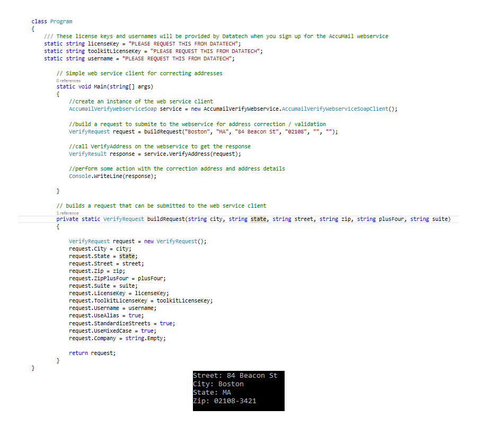Click 'string.Empty' on the request.Company line
Image resolution: width=477 pixels, height=427 pixels.
tap(144, 338)
